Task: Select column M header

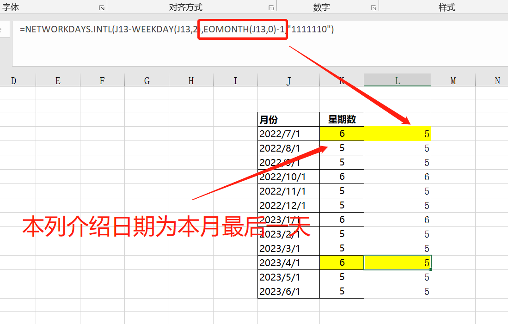Action: pyautogui.click(x=453, y=81)
